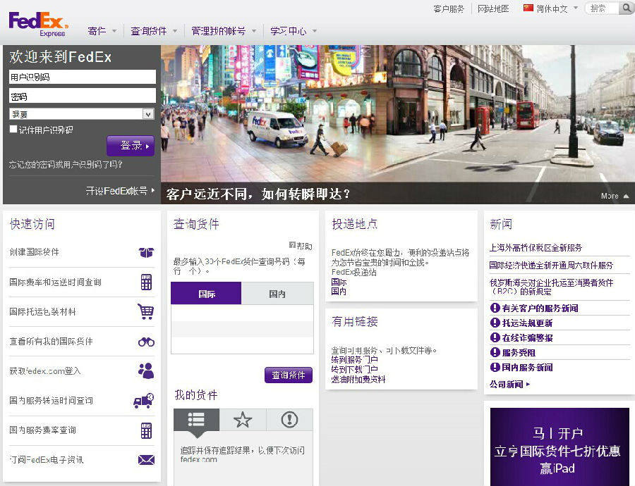Click the package icon beside 创建国际货件
Screen dimensions: 635x486
click(146, 252)
